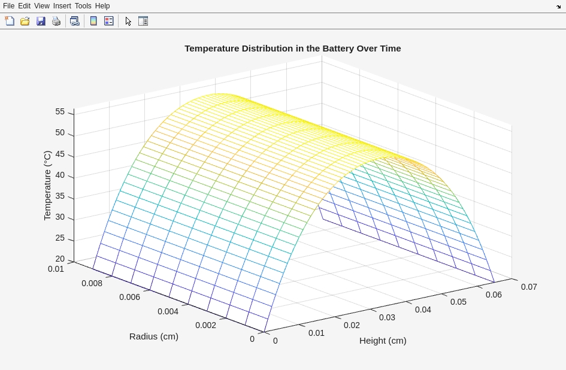Open the Help menu

click(x=102, y=6)
